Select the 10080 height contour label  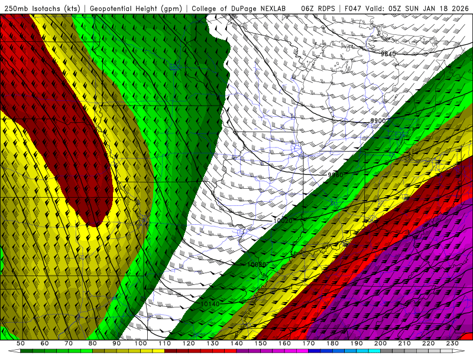[257, 264]
